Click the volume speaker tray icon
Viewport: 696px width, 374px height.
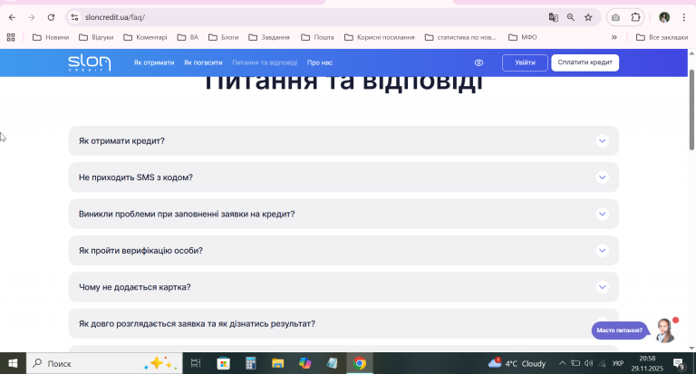588,363
